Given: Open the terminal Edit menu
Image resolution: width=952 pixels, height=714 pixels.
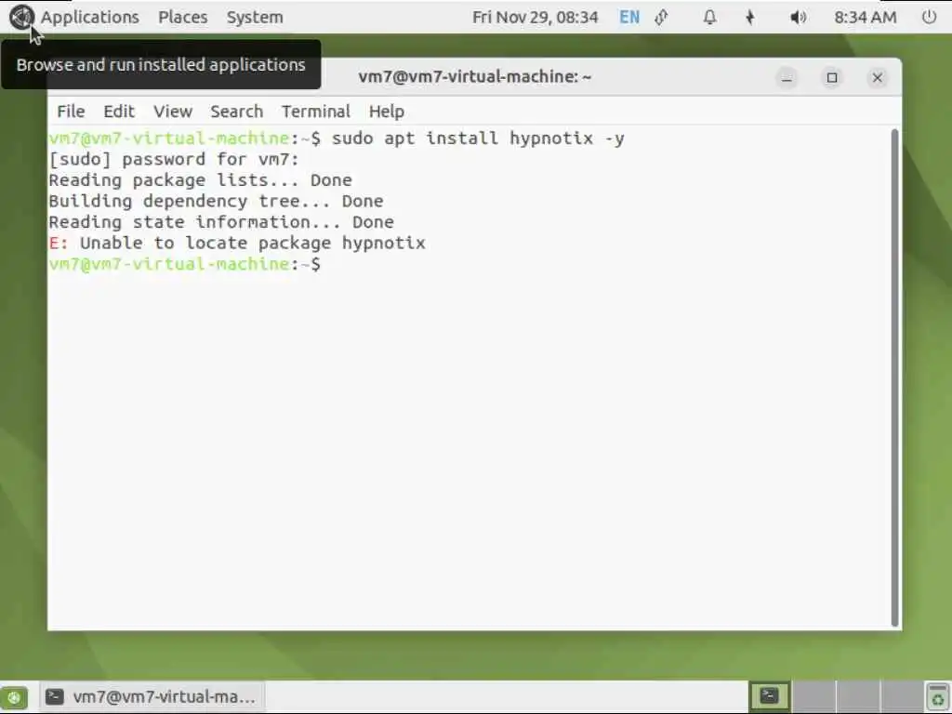Looking at the screenshot, I should click(118, 112).
